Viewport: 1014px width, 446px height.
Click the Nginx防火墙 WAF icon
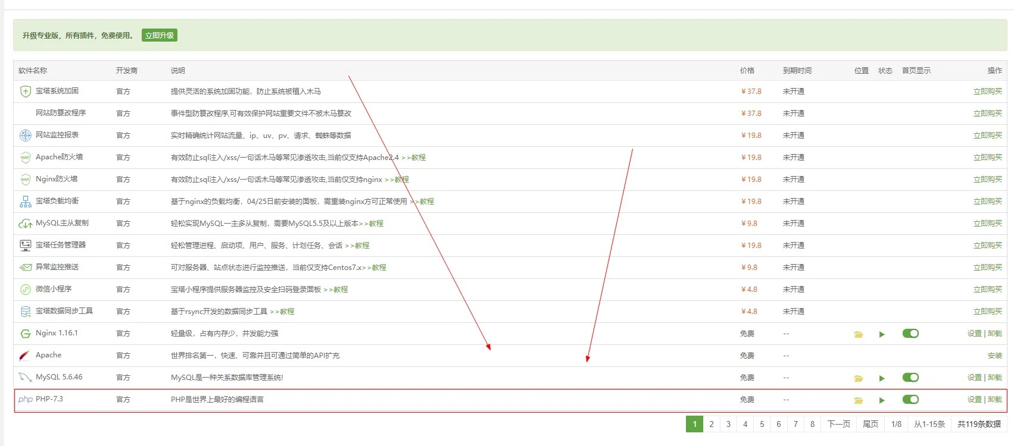click(25, 180)
